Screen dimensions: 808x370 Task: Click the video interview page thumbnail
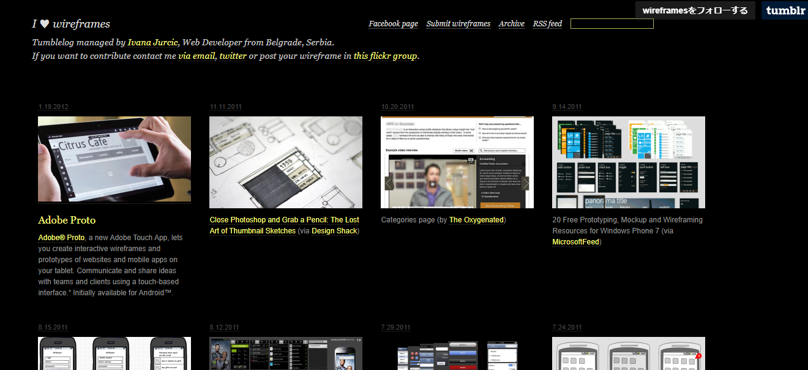point(457,162)
